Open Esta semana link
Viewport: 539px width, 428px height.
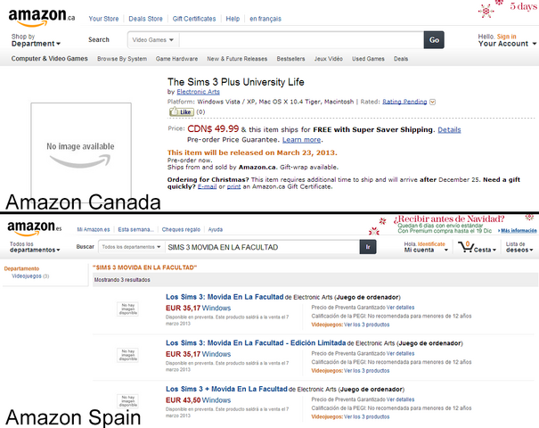135,229
